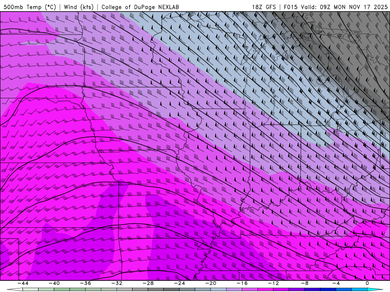Click the 'Wind (kts)' title text
Screen dimensions: 390x292
(78, 7)
